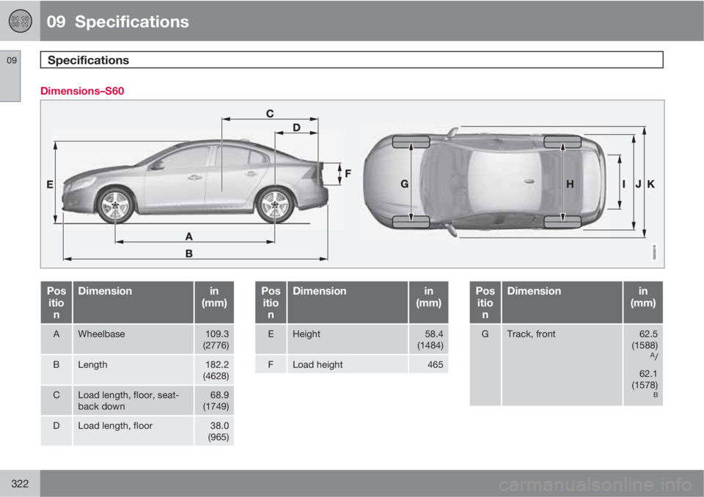Click 'Dimension' header of the second table
The image size is (704, 497).
(x=348, y=302)
